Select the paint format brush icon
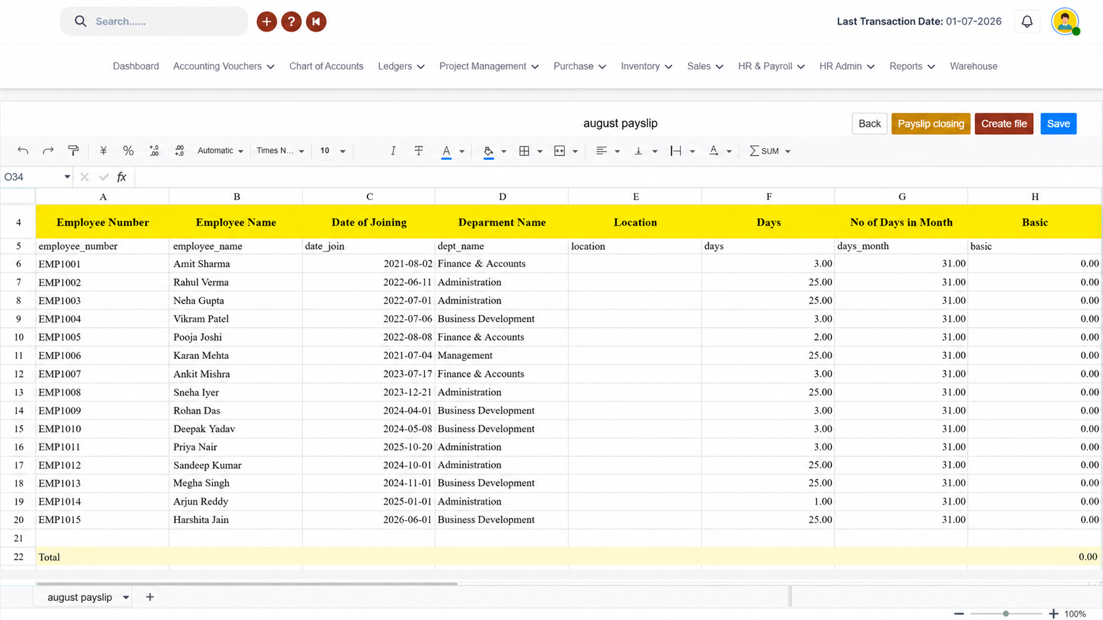 click(74, 151)
